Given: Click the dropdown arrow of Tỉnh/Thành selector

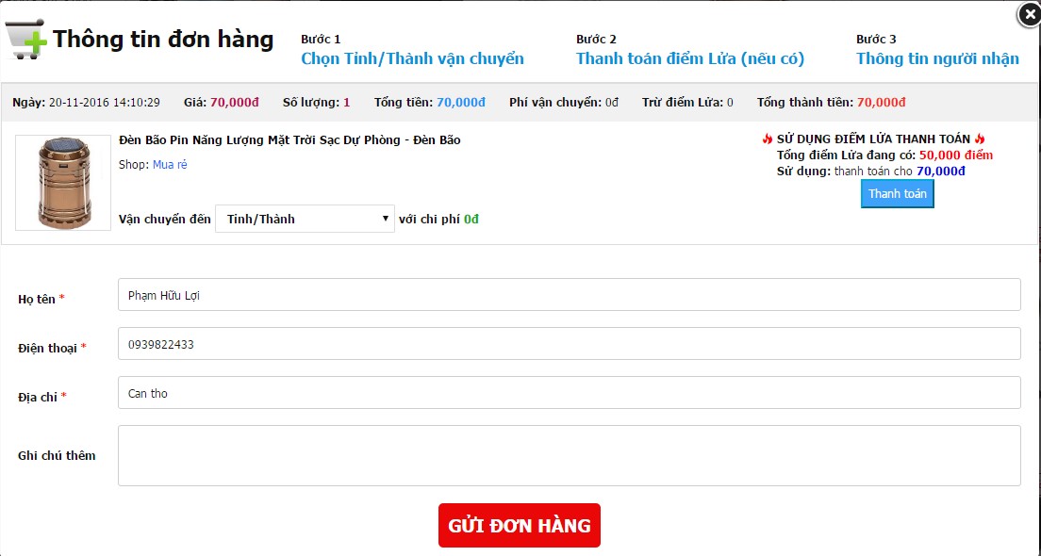Looking at the screenshot, I should coord(385,219).
